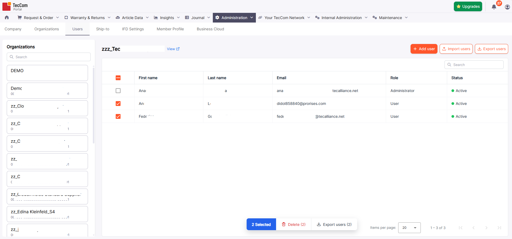Click the Organizations search field
Image resolution: width=512 pixels, height=239 pixels.
[x=49, y=57]
